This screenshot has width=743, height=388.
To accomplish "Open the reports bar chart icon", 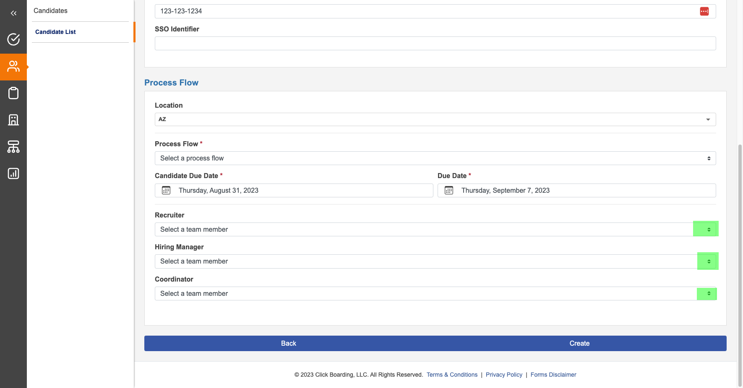I will tap(13, 173).
